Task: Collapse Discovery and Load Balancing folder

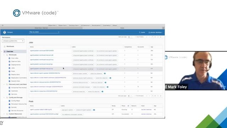Action: coord(4,85)
